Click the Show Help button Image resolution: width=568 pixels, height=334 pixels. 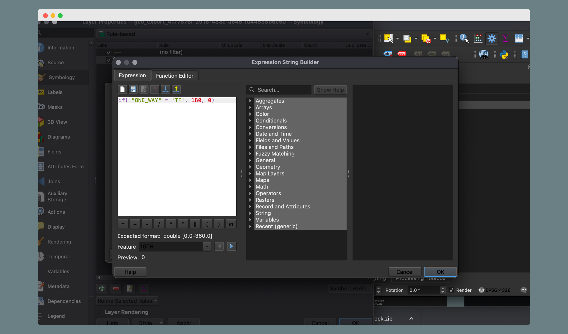pos(330,90)
